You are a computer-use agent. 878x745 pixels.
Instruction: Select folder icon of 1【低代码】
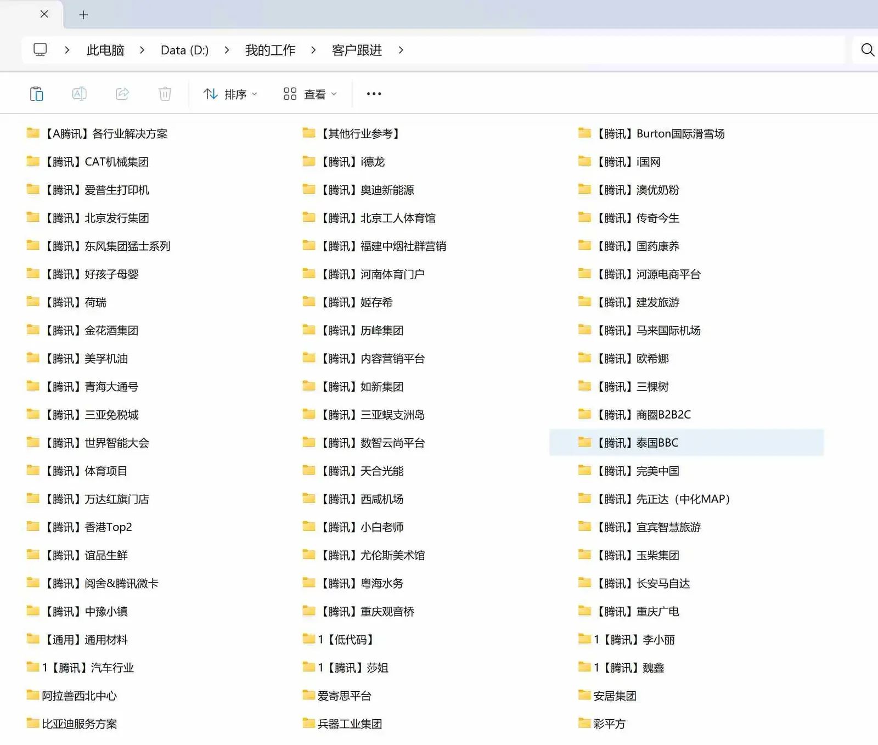click(x=309, y=639)
